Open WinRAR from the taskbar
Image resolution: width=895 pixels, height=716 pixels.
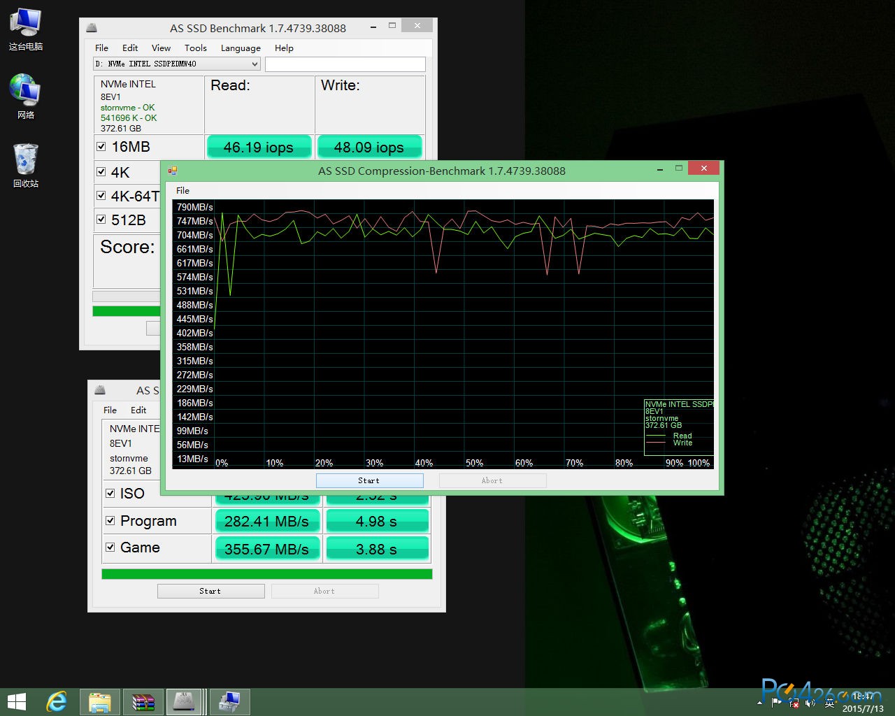[x=143, y=701]
